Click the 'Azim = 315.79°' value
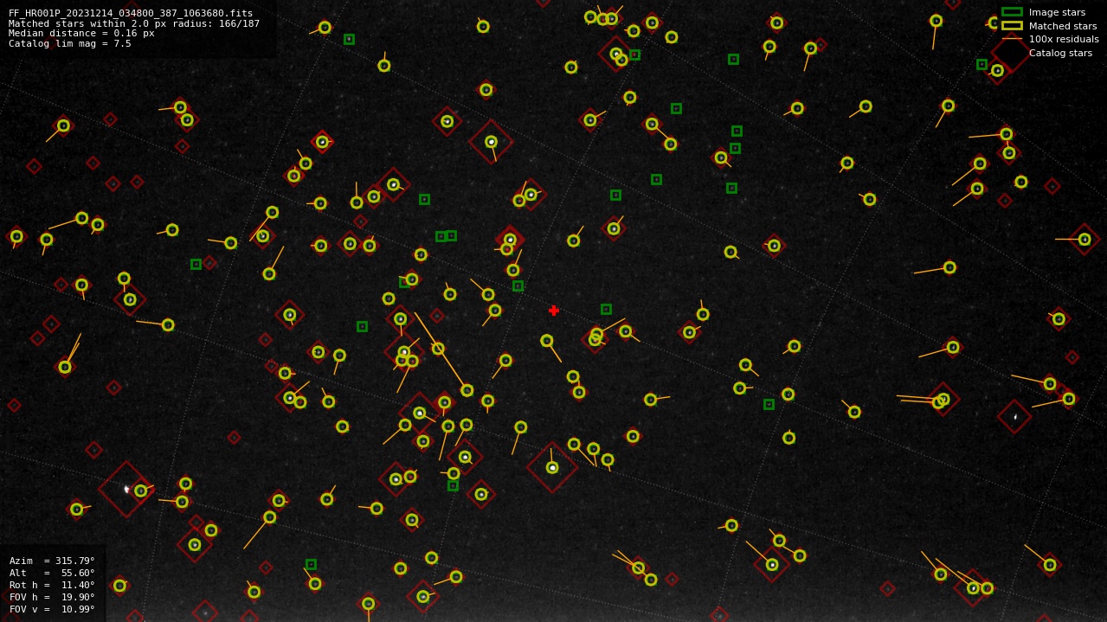1107x622 pixels. point(52,561)
